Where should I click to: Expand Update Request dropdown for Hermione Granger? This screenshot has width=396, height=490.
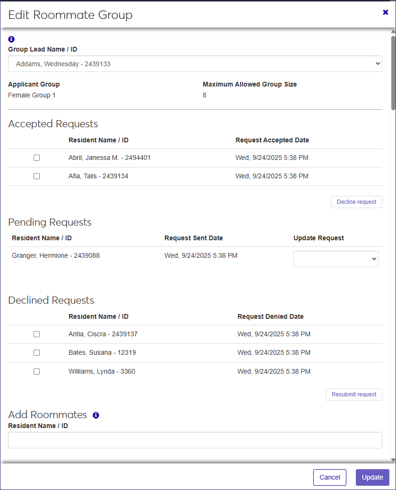pyautogui.click(x=336, y=259)
